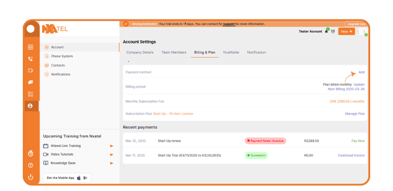
Task: Click the R0.00 payment amount
Action: click(x=309, y=155)
